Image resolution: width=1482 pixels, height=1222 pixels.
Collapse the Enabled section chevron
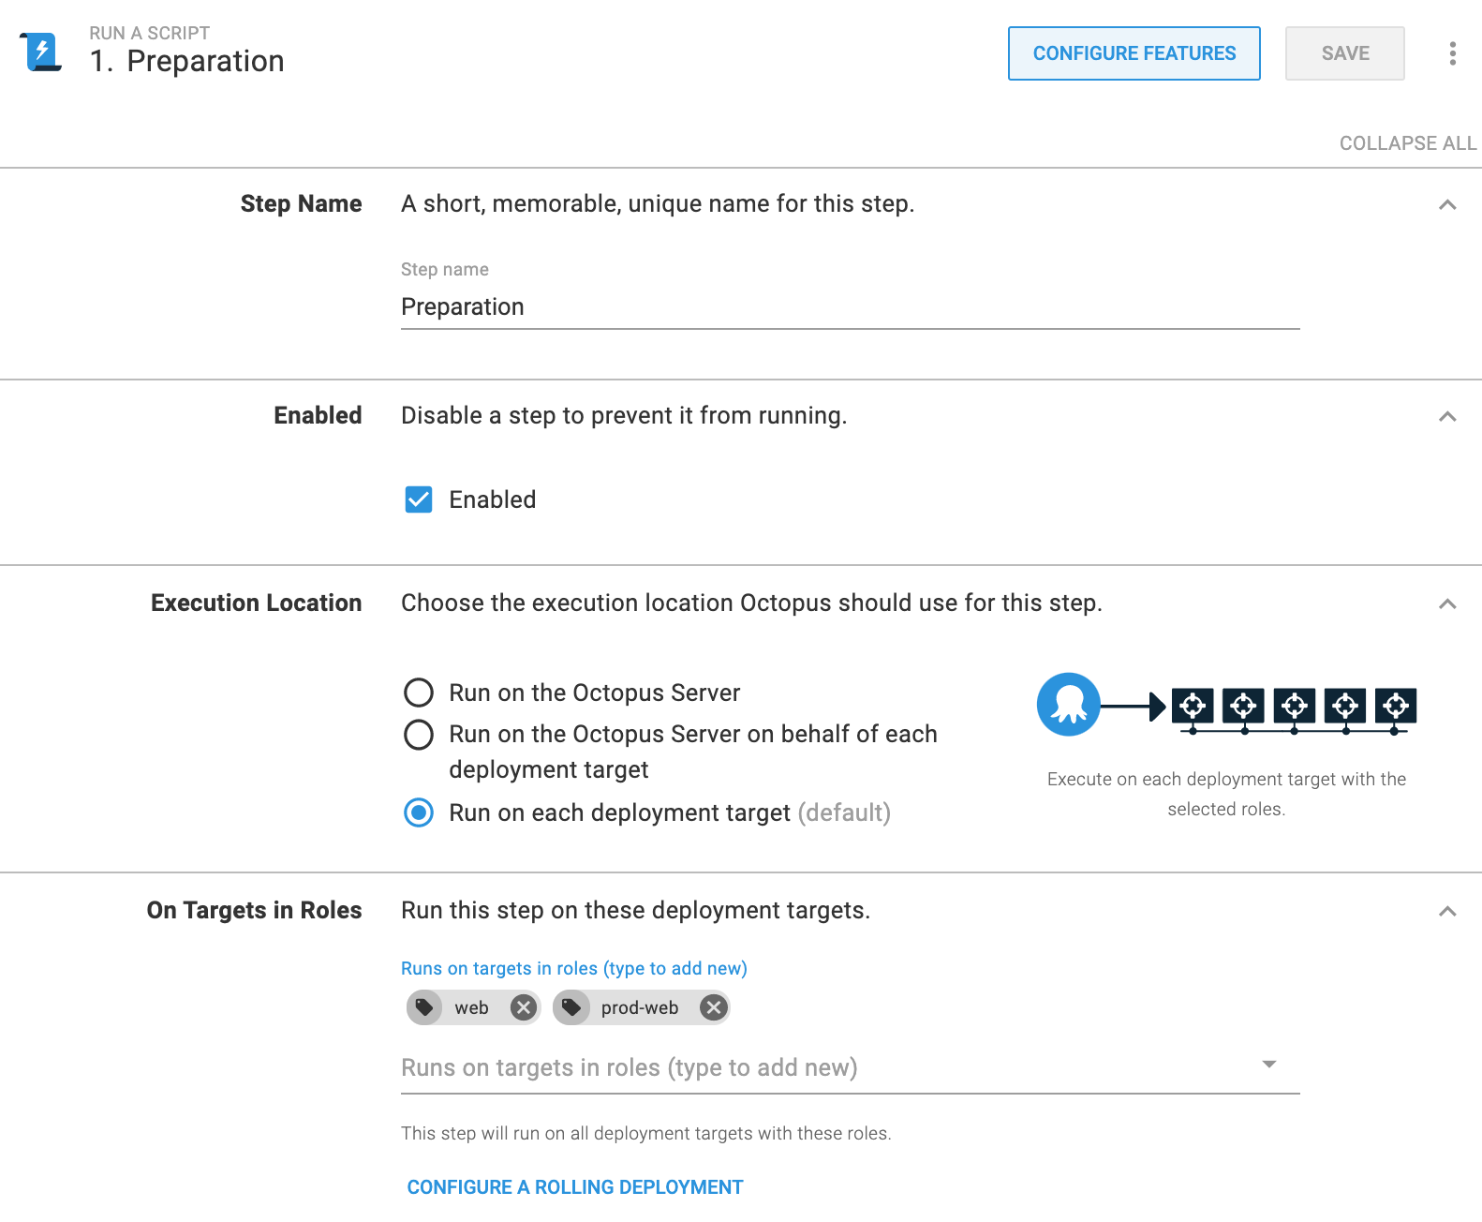[1447, 416]
